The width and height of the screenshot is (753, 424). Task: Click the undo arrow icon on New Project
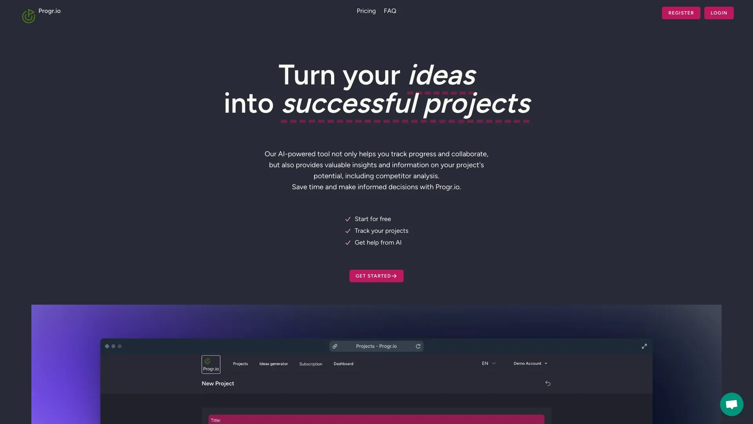[547, 384]
